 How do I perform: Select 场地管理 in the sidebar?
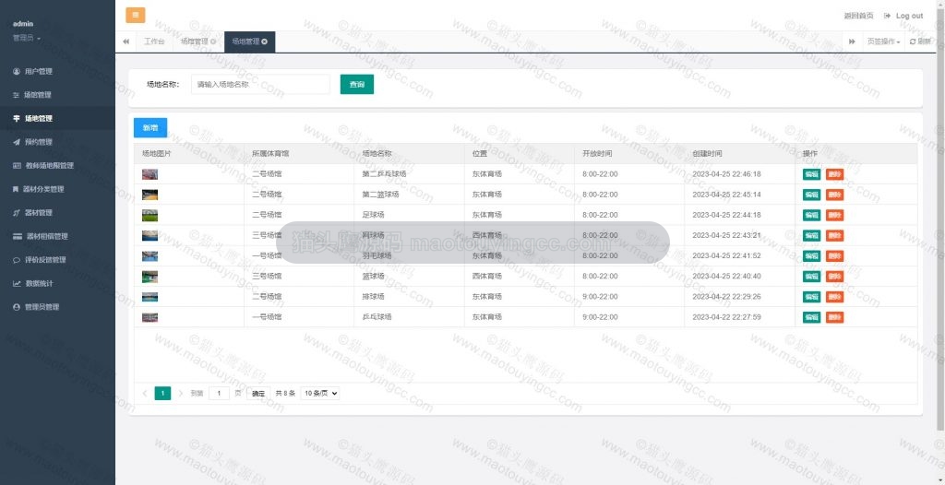click(x=57, y=118)
